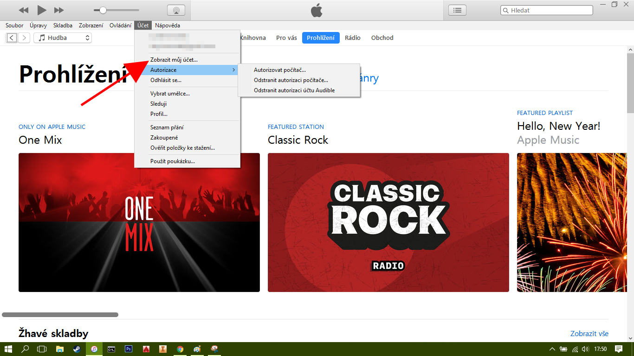Open the system volume tray icon
The image size is (634, 356).
[x=585, y=349]
